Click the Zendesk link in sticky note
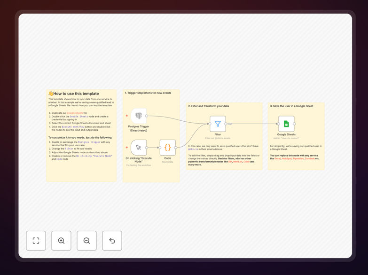The width and height of the screenshot is (368, 275). point(310,158)
